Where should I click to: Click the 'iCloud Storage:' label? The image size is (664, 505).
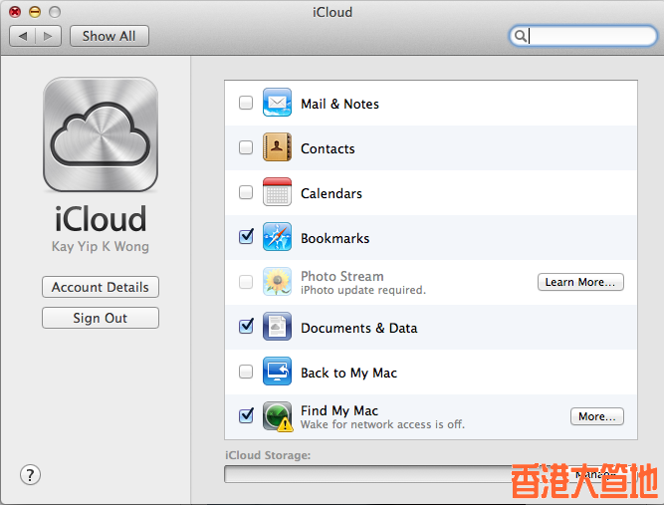(x=268, y=455)
